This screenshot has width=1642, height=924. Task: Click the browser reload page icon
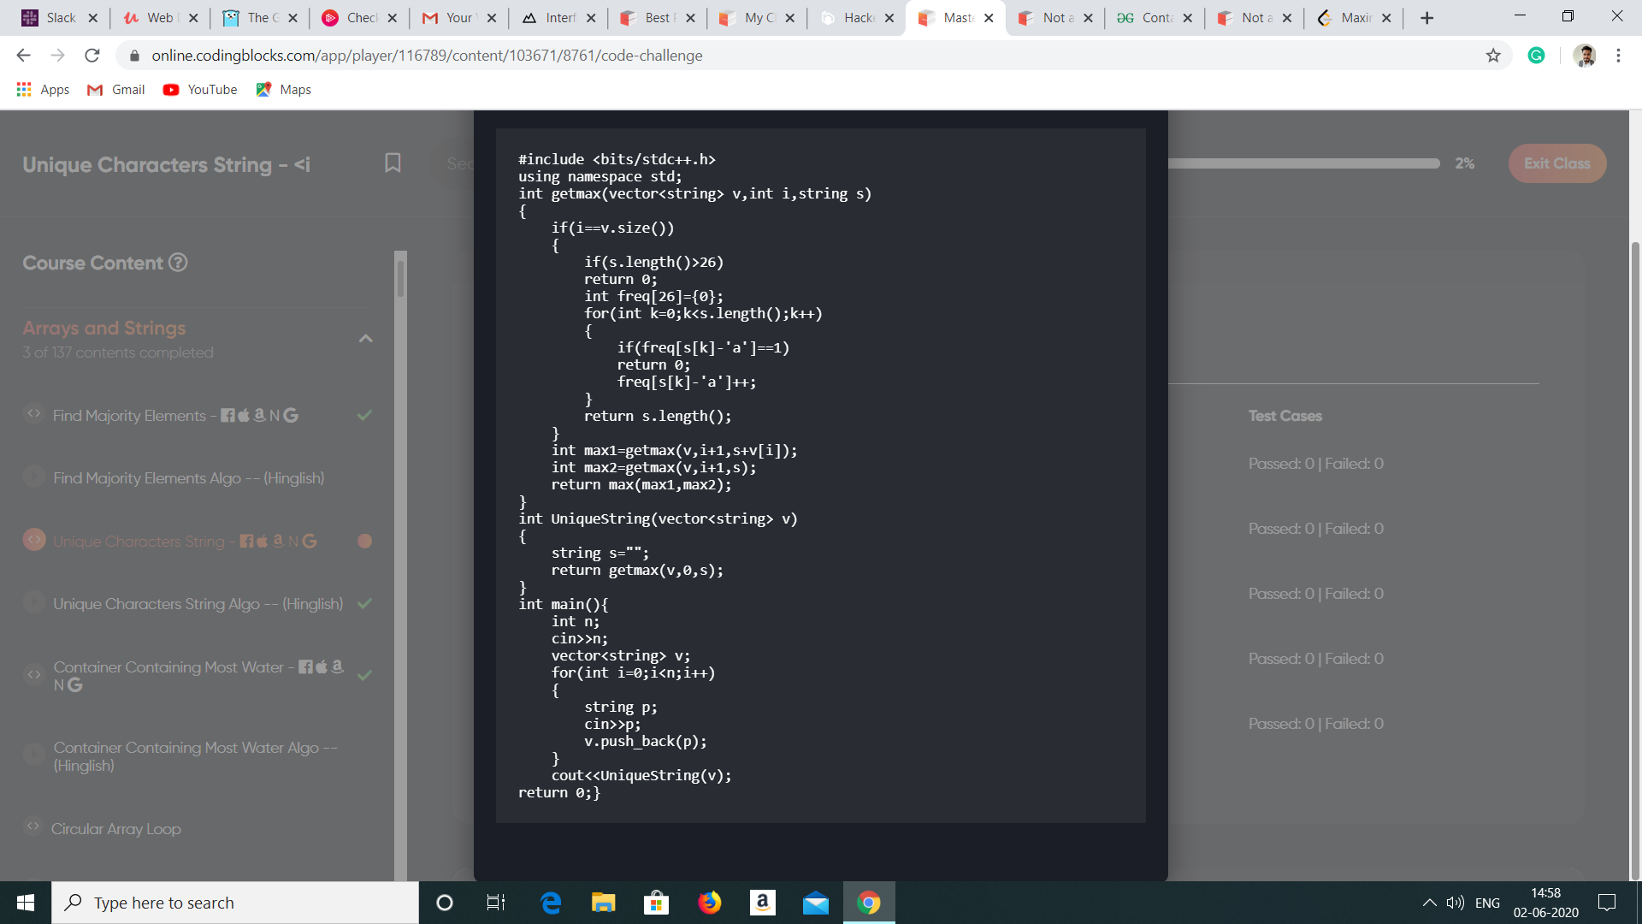(92, 56)
